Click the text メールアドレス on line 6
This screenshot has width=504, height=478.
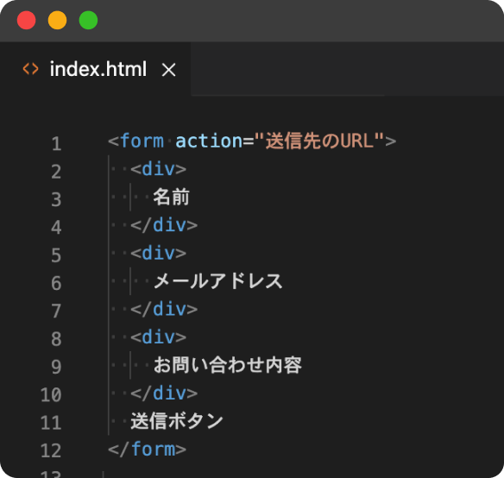pyautogui.click(x=218, y=281)
